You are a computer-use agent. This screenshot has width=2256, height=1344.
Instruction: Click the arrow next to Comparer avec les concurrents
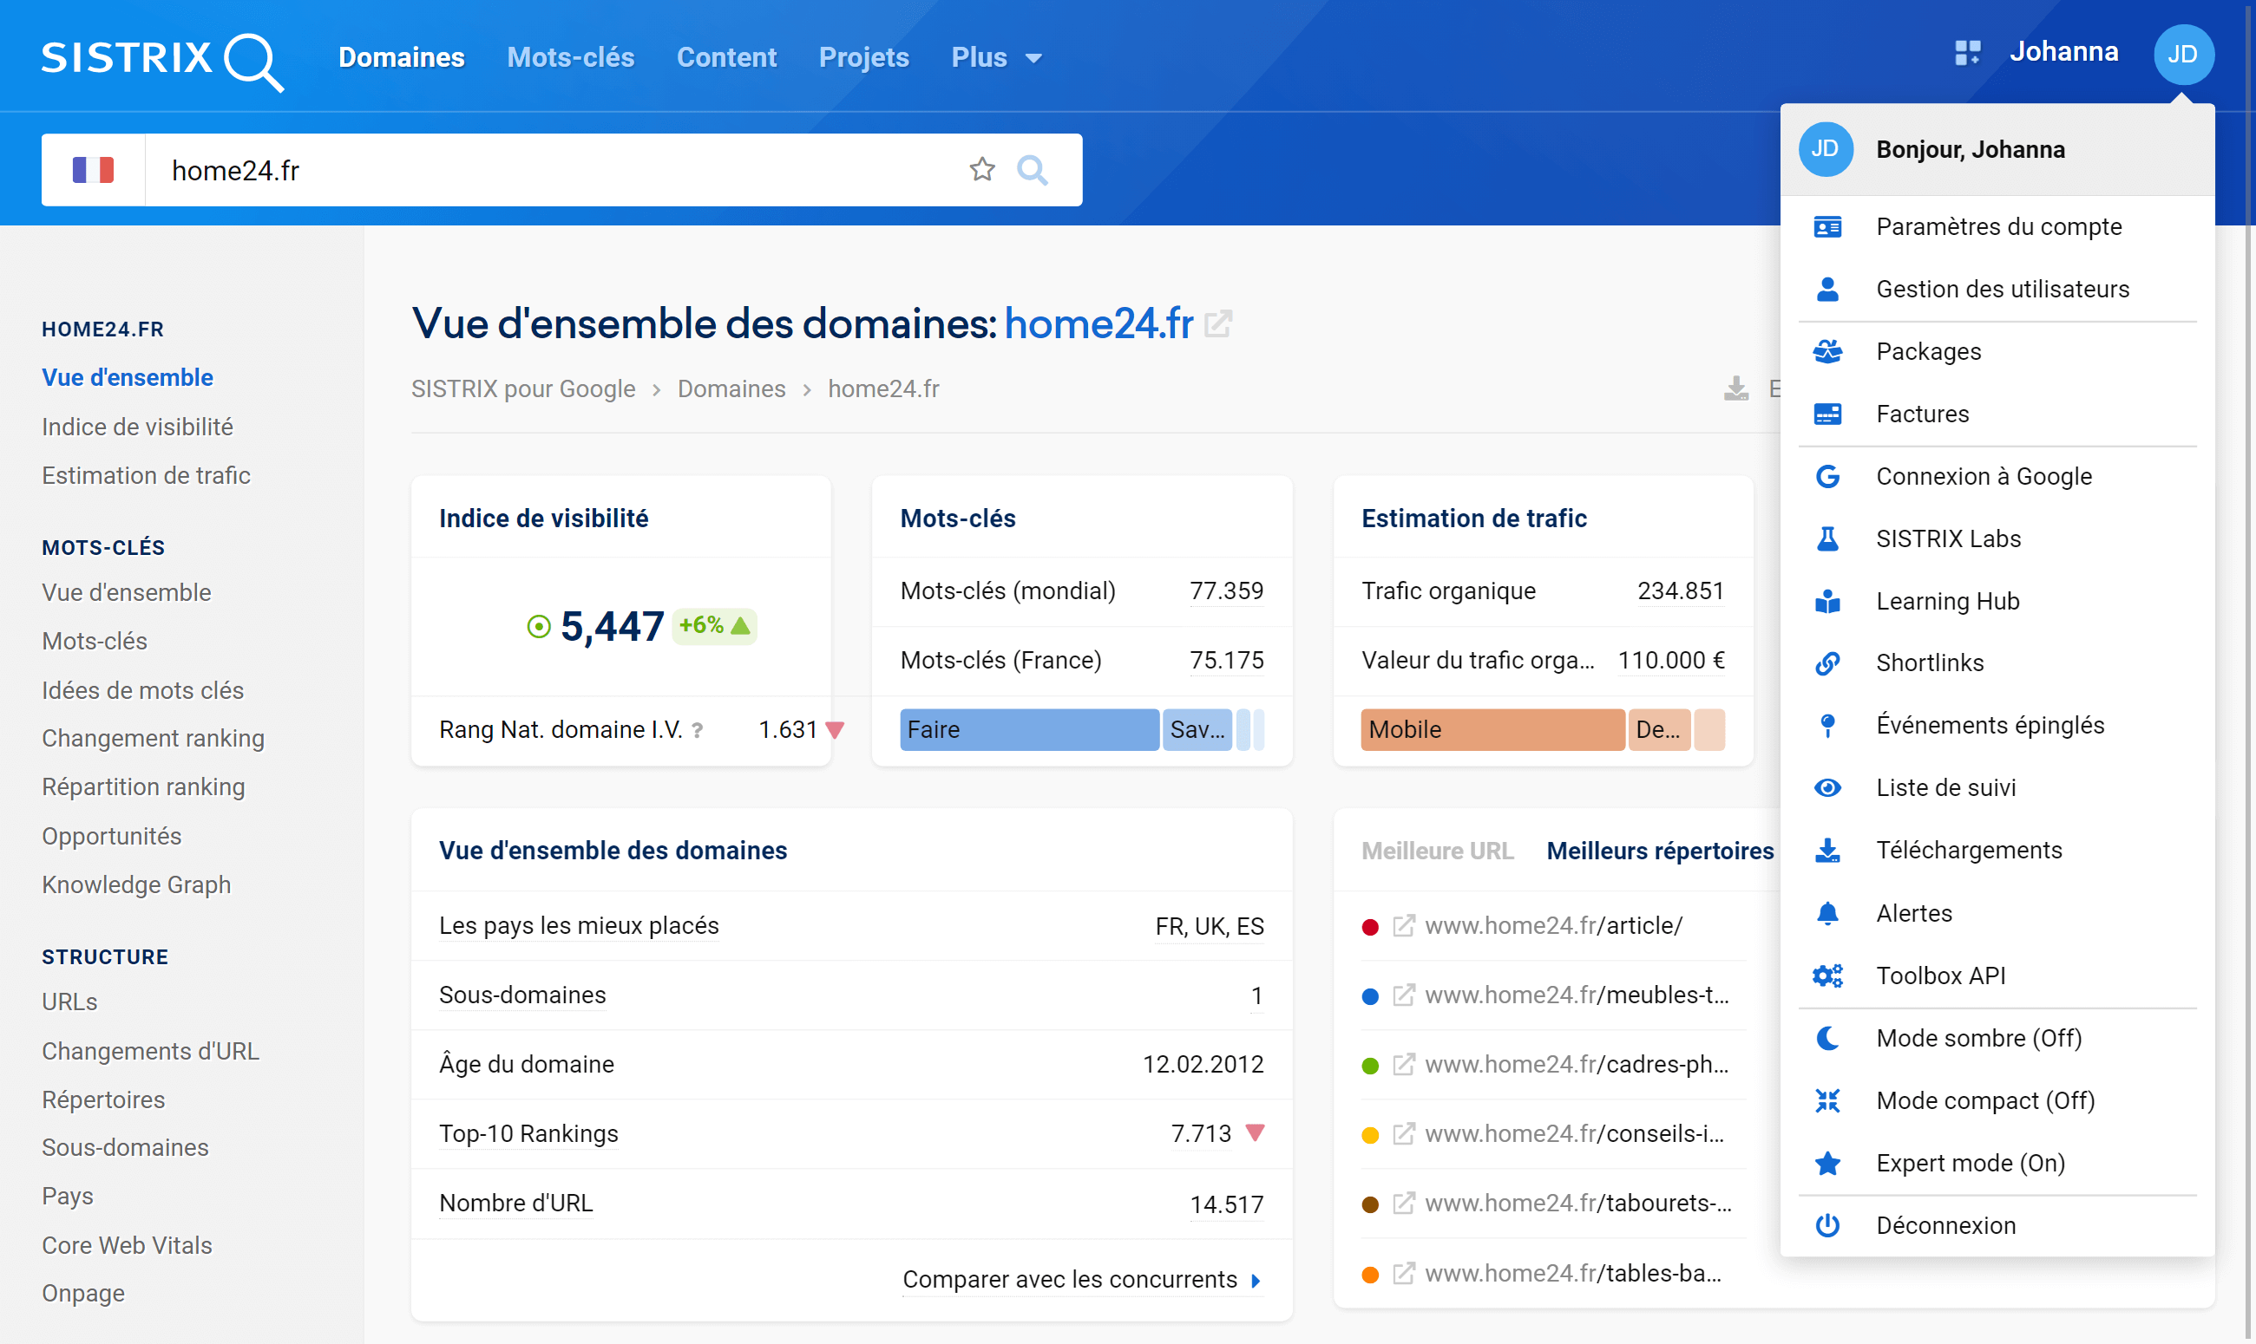click(x=1256, y=1281)
